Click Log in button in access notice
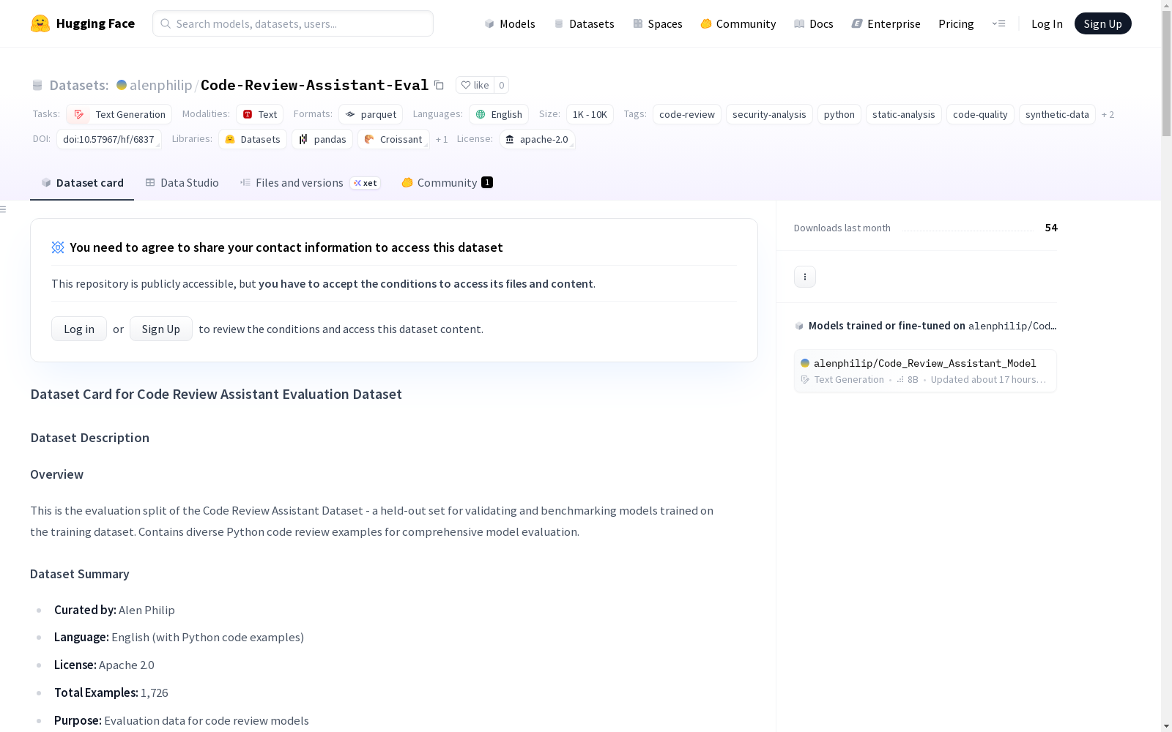 click(79, 329)
